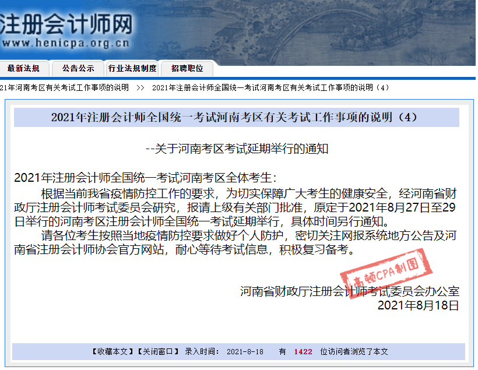The width and height of the screenshot is (478, 370).
Task: Click the date line 2021年8月18日
Action: click(419, 305)
